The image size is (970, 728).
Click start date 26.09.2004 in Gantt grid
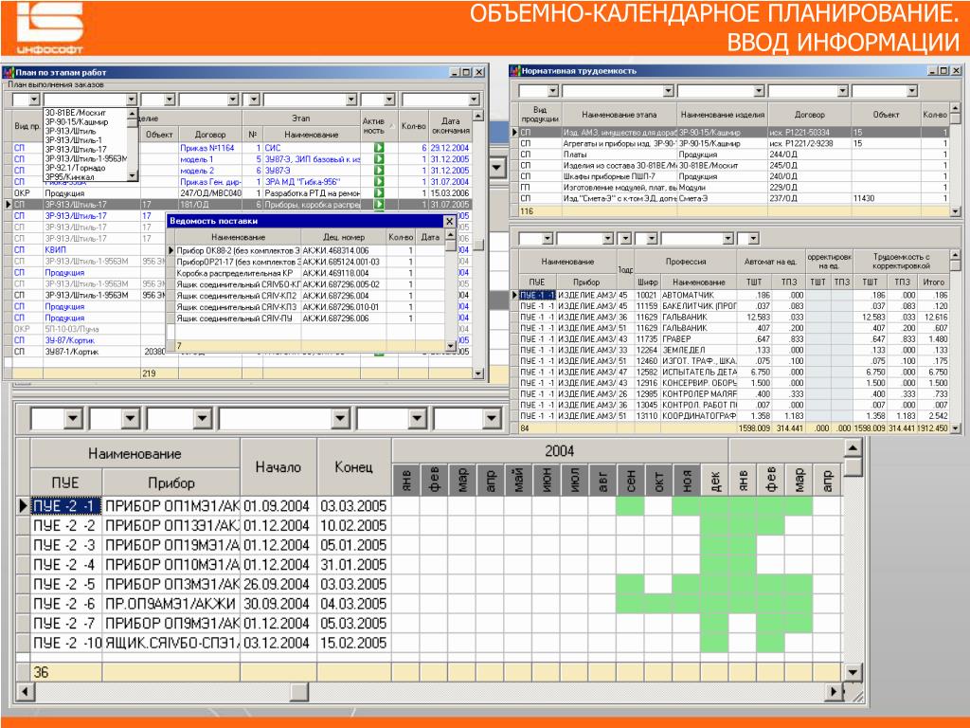277,584
